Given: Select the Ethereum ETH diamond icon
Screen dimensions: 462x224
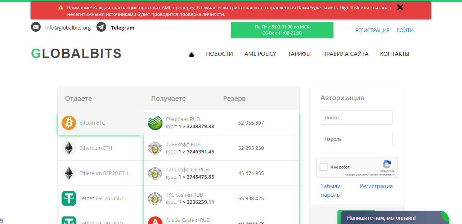Looking at the screenshot, I should tap(69, 148).
